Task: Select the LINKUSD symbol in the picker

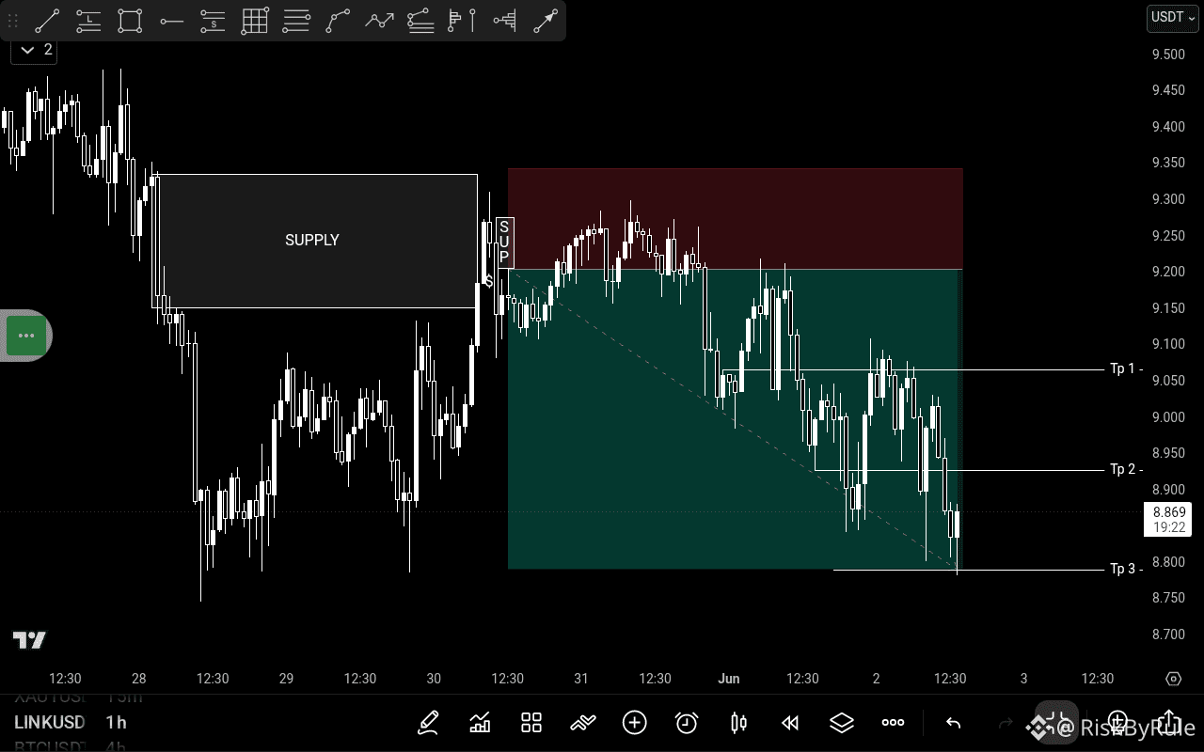Action: click(50, 722)
